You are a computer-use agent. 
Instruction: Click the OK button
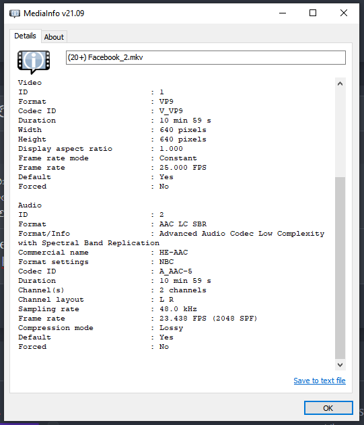tap(328, 408)
